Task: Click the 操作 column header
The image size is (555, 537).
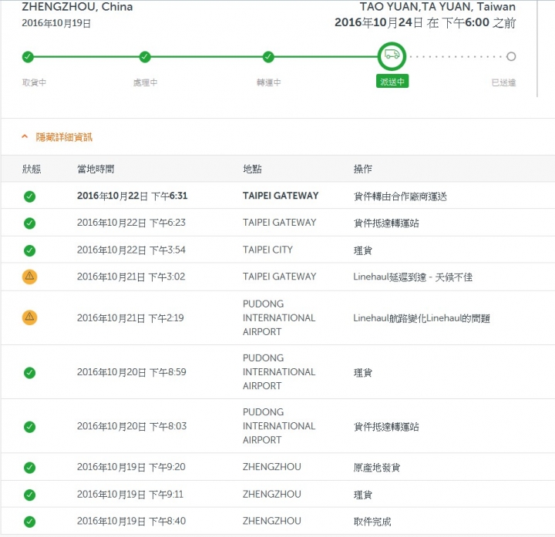Action: (x=363, y=169)
